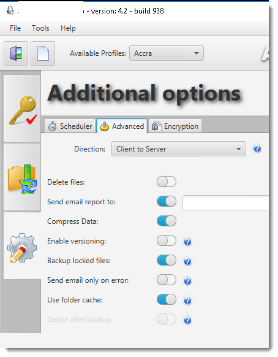Open the gold key login sidebar icon
This screenshot has width=278, height=357.
(22, 109)
